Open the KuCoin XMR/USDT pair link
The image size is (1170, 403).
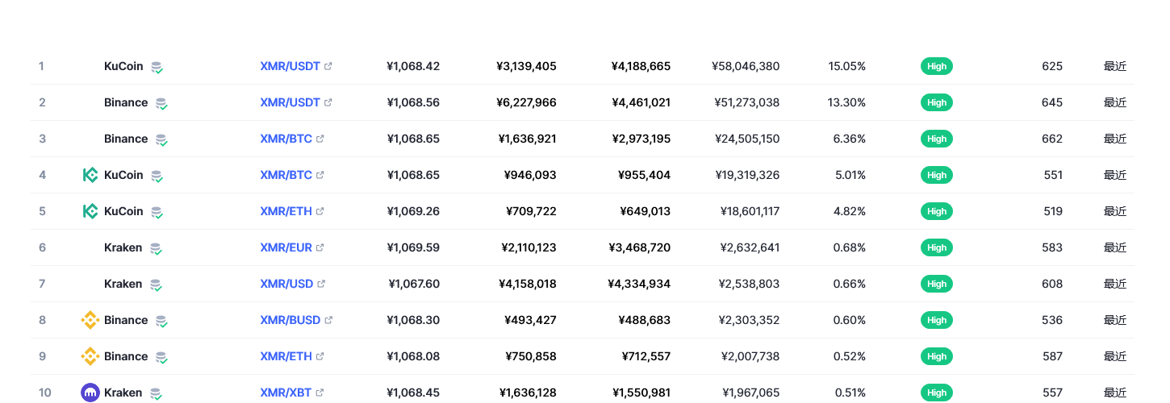[290, 66]
